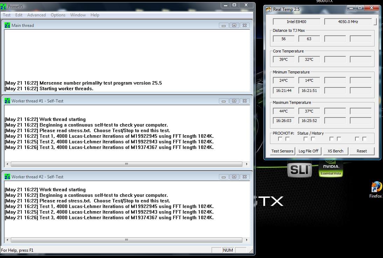Click the Distance to TJ Max value 63
This screenshot has width=383, height=258.
point(309,39)
